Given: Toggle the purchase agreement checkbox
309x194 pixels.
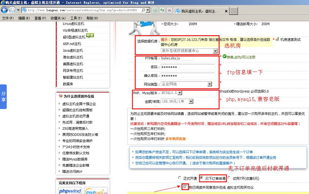Looking at the screenshot, I should coord(186,187).
